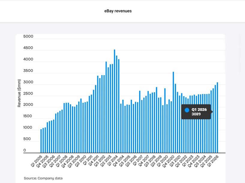Click the 3000 y-axis label
Viewport: 245px width, 183px height.
pos(28,82)
